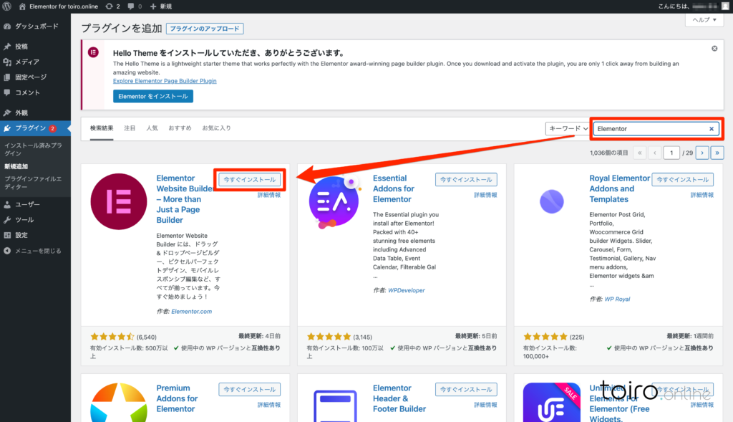Click the page number input field

(x=671, y=153)
